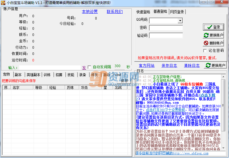Switch to the 训练 tab
Screen dimensions: 229x158
[47, 75]
